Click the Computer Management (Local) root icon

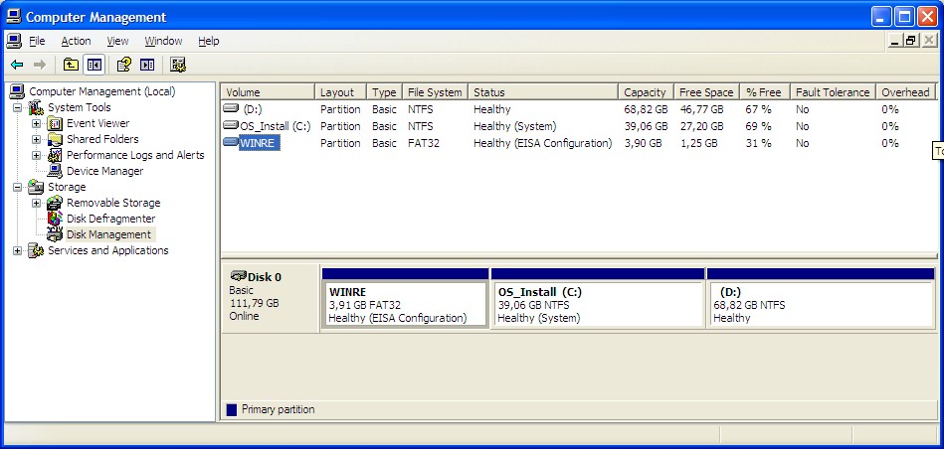pos(18,91)
